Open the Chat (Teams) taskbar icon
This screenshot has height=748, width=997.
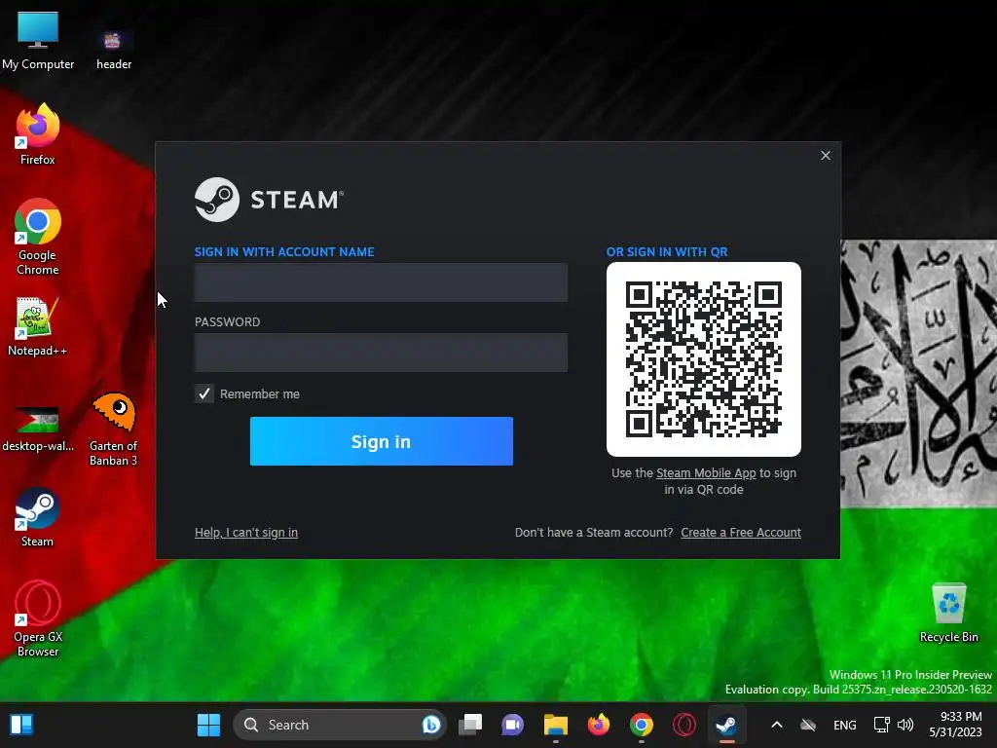pyautogui.click(x=512, y=725)
